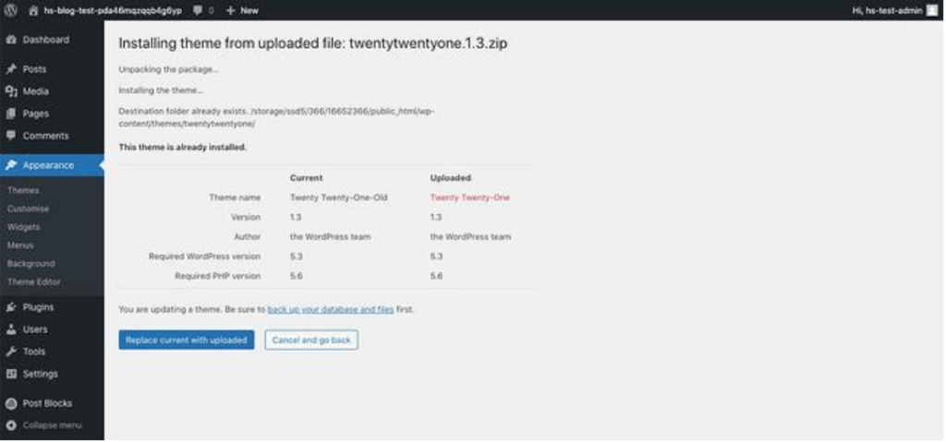Open Background submenu item
Screen dimensions: 946x442
(x=31, y=264)
